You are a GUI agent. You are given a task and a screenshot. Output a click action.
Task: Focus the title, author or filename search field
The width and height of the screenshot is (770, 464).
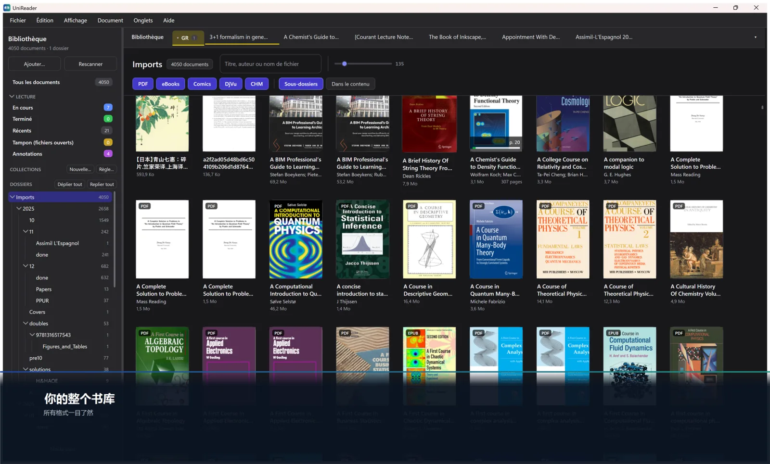[x=270, y=64]
